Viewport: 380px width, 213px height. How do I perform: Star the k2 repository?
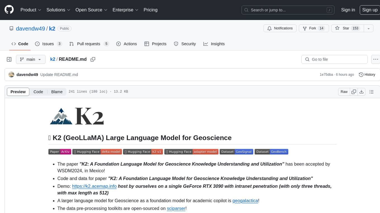pyautogui.click(x=347, y=28)
